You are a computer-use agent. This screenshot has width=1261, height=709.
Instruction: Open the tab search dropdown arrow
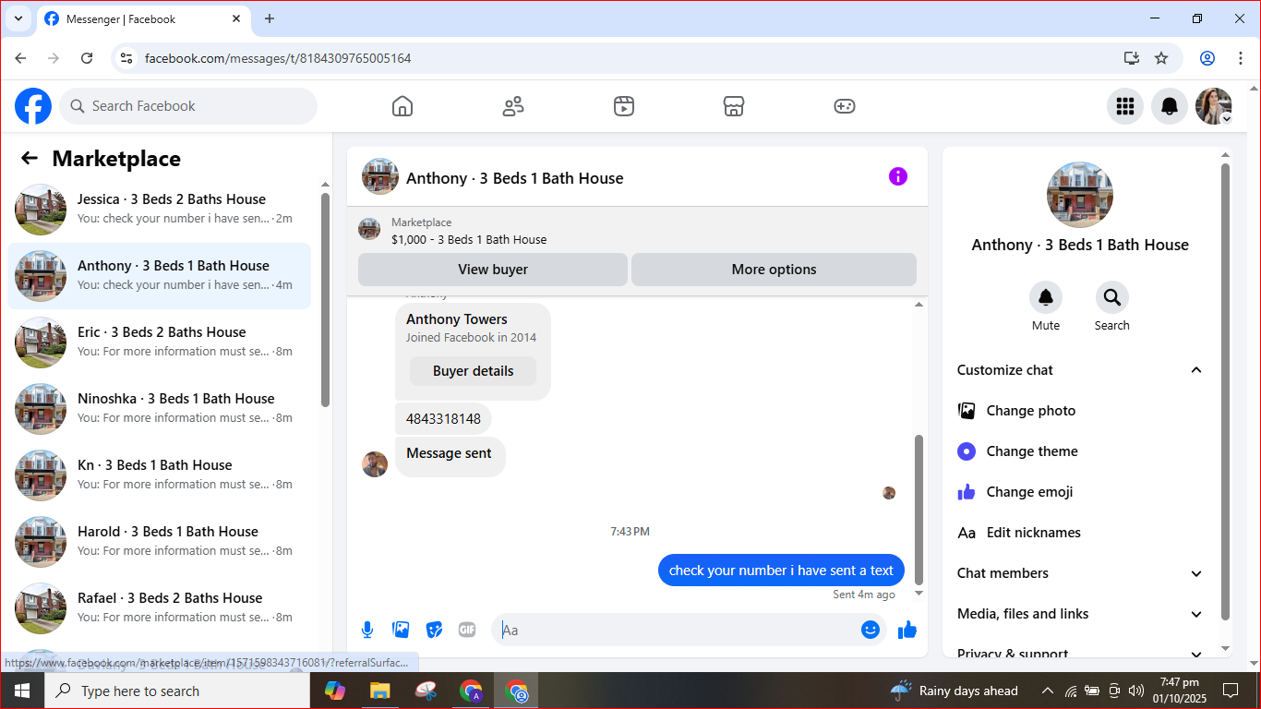[18, 18]
